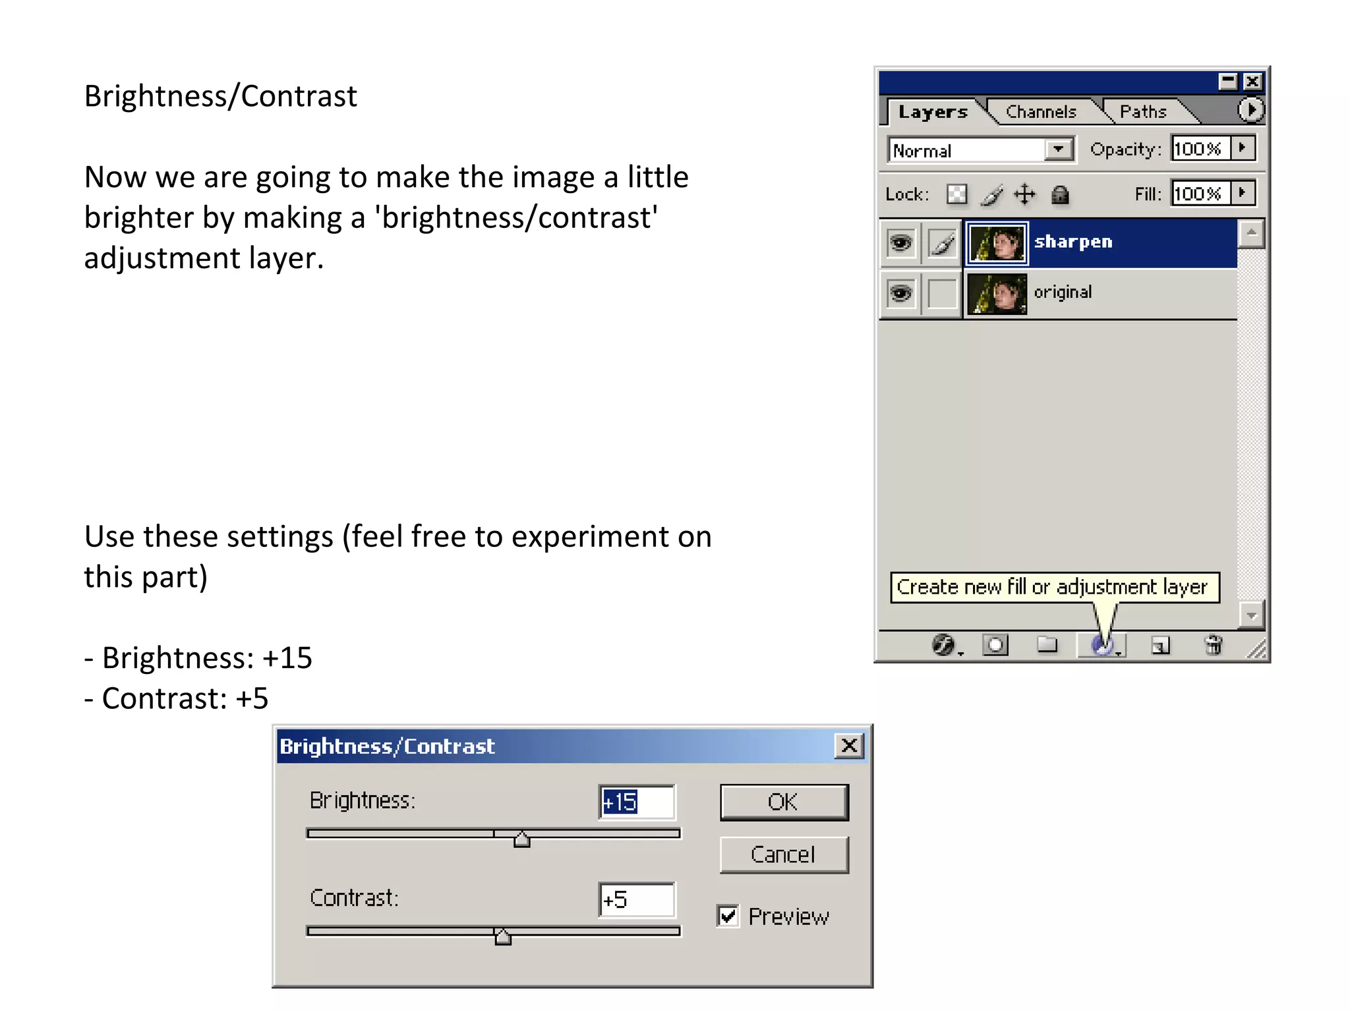Open the Layers palette flyout menu
This screenshot has width=1350, height=1012.
1250,110
